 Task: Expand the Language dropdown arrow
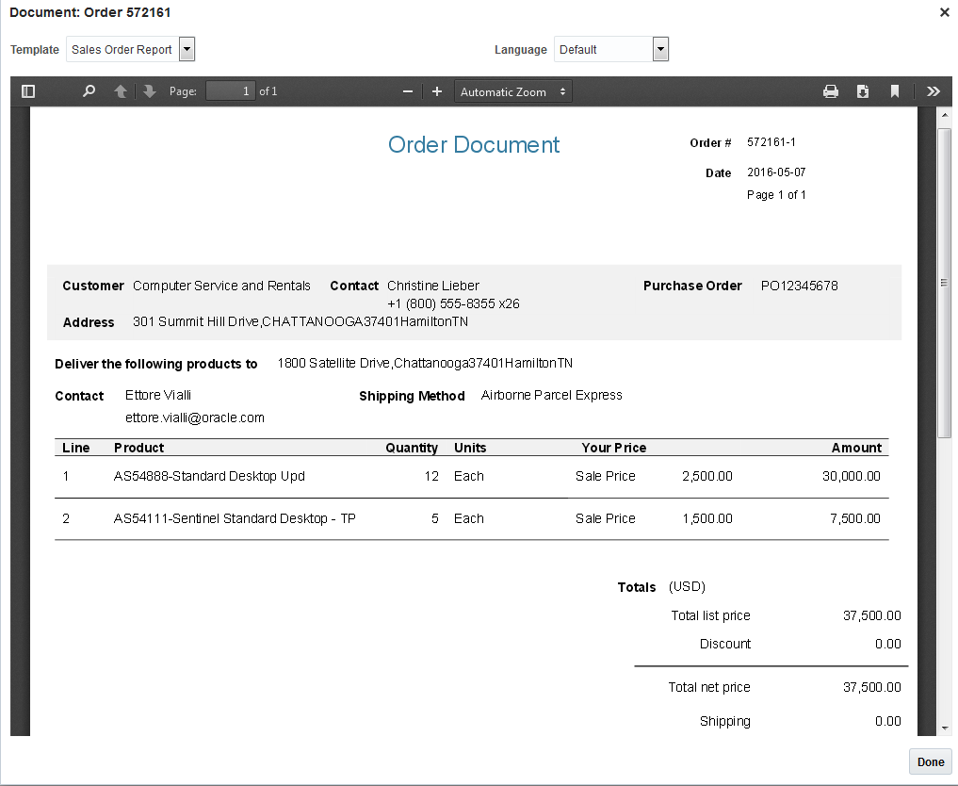tap(660, 50)
